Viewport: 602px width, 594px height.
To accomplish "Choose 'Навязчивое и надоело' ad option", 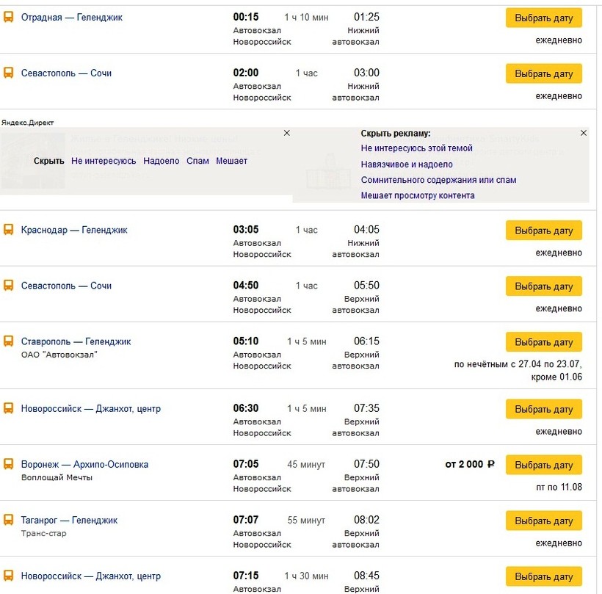I will (407, 164).
